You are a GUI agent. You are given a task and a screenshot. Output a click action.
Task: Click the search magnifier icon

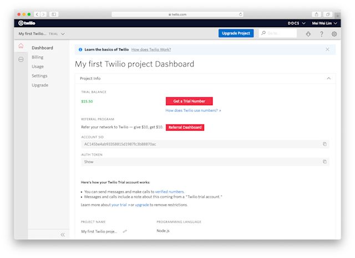(263, 33)
